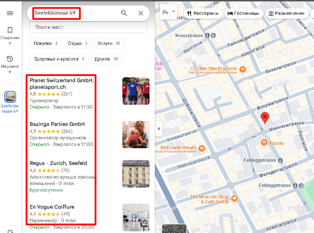The width and height of the screenshot is (314, 233).
Task: Filter by Отдых category chip
Action: coord(78,43)
